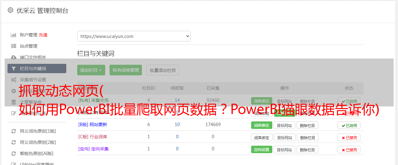The width and height of the screenshot is (398, 165).
Task: Click 定向设置 in the 定向采集 row
Action: (262, 149)
